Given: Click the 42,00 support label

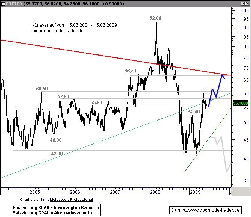Looking at the screenshot, I should point(57,154).
